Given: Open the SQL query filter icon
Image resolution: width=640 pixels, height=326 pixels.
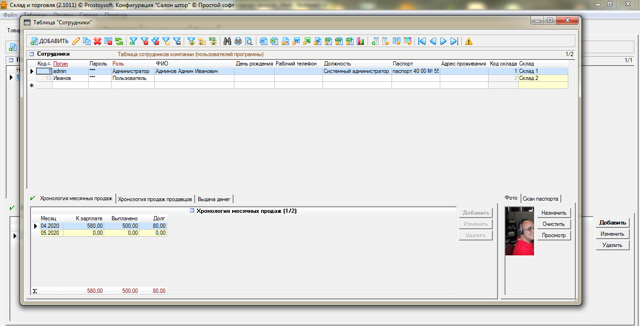Looking at the screenshot, I should coord(213,41).
